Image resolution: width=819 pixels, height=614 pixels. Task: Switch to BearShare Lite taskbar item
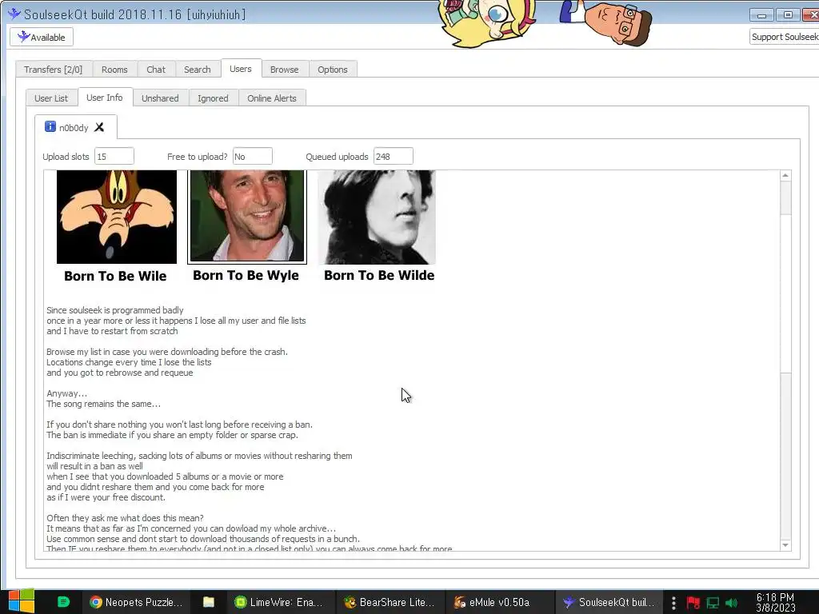point(390,602)
